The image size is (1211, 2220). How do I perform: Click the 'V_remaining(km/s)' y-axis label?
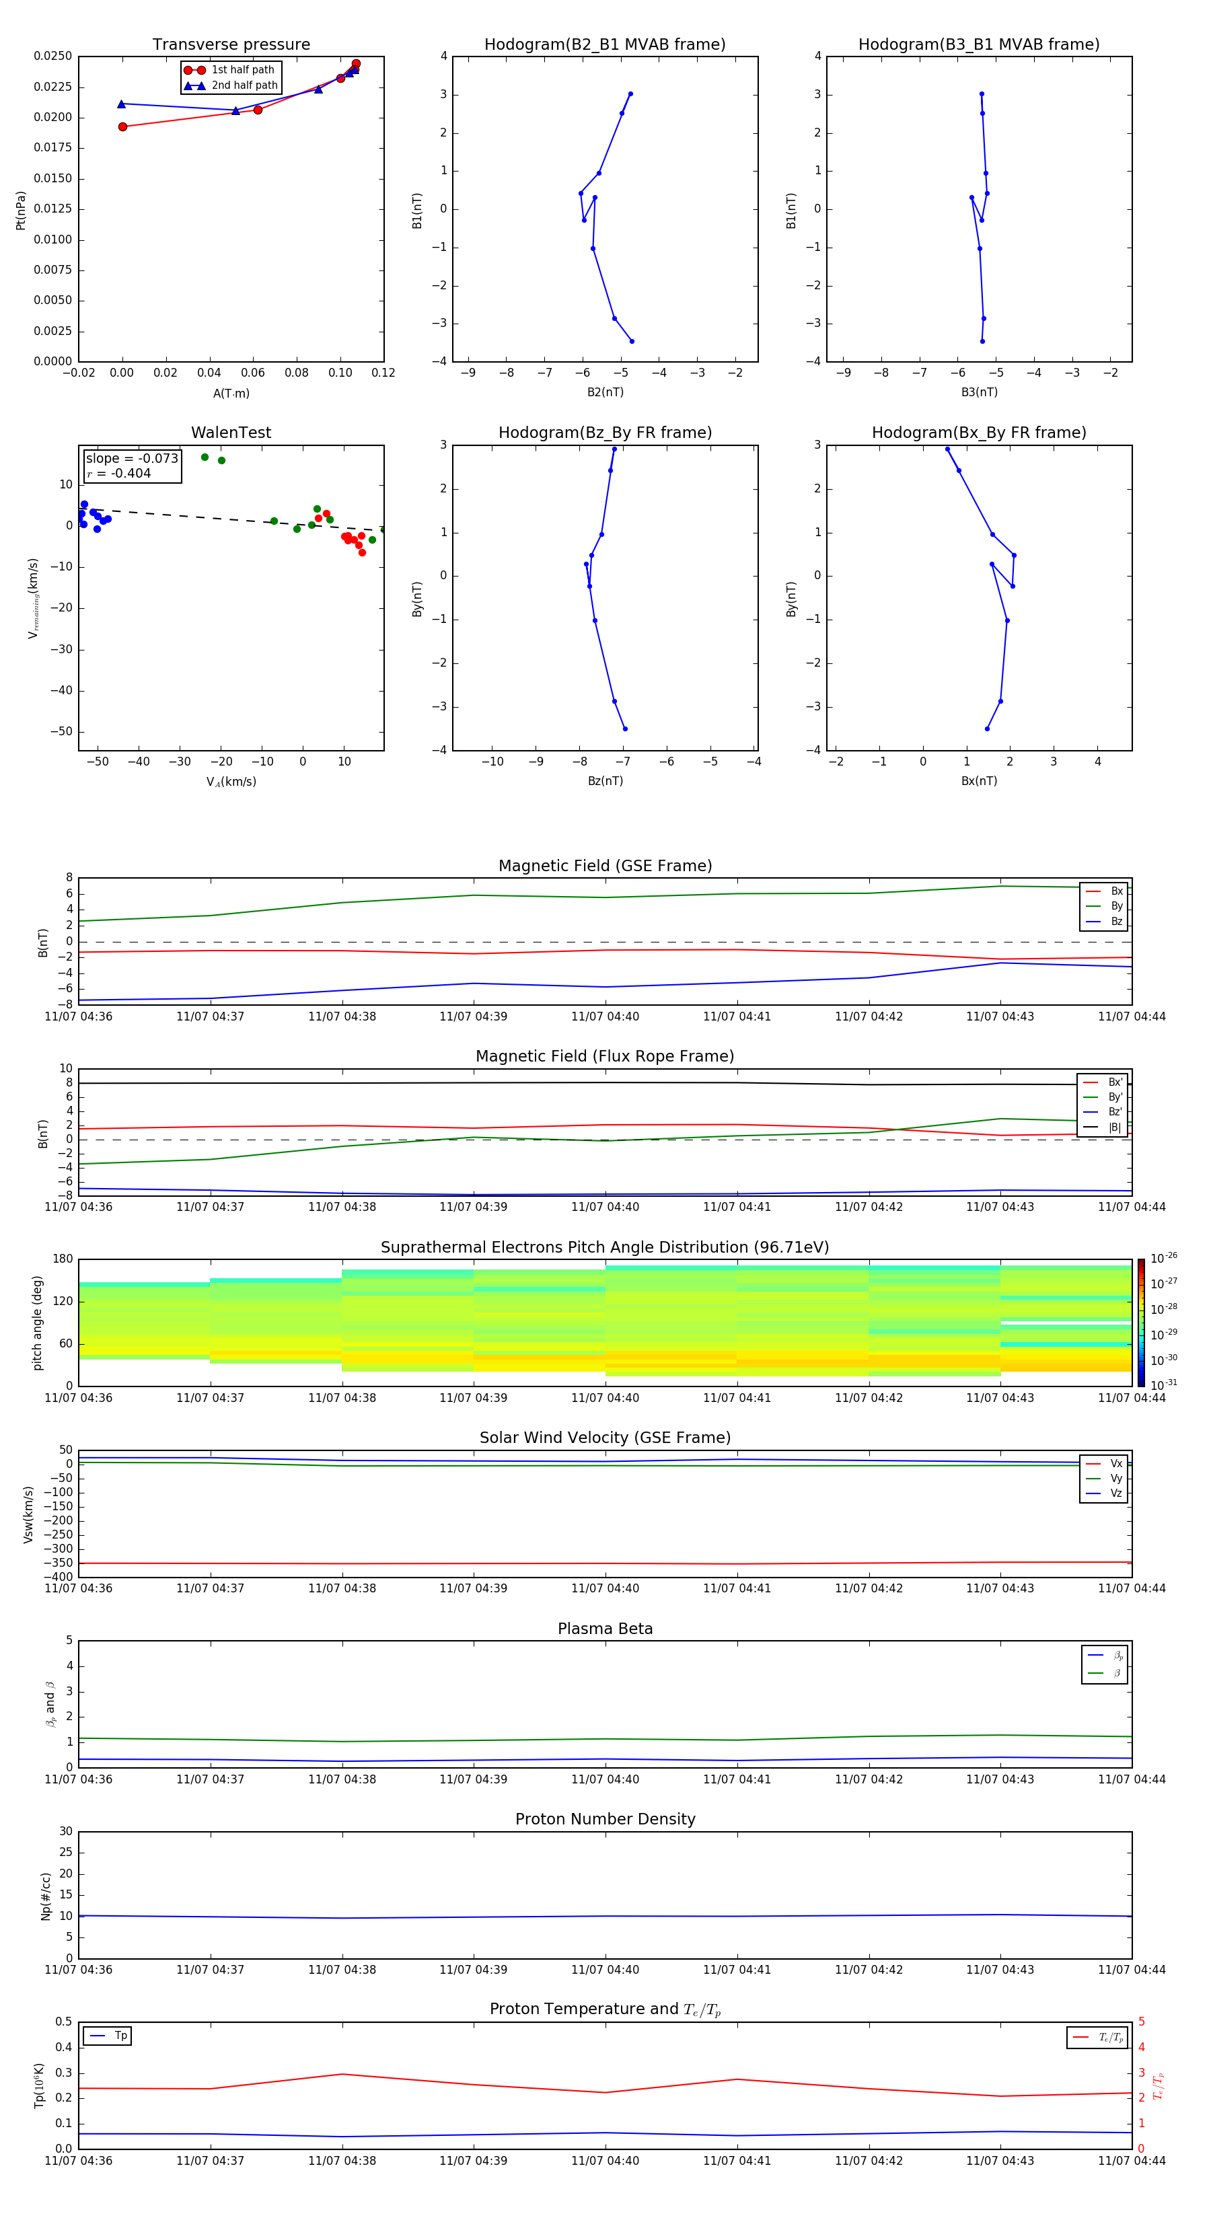tap(34, 598)
